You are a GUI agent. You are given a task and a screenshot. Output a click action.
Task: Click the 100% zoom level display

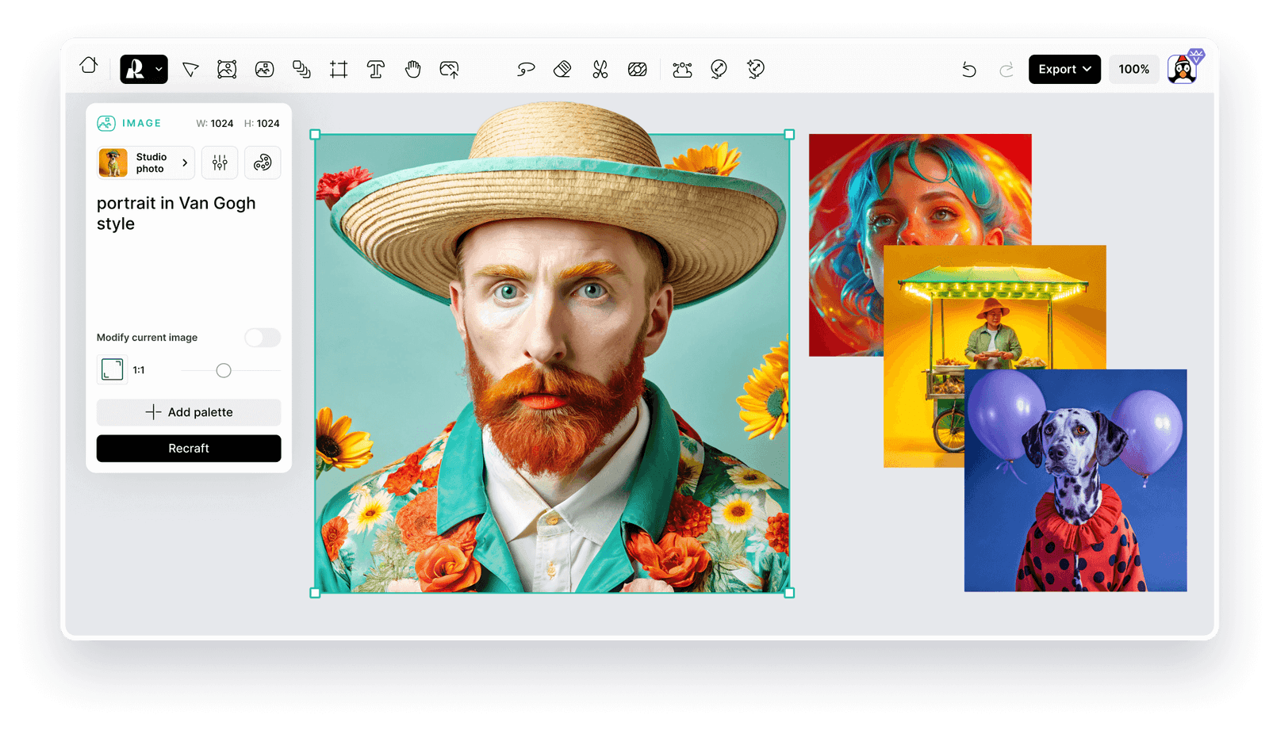(1133, 69)
